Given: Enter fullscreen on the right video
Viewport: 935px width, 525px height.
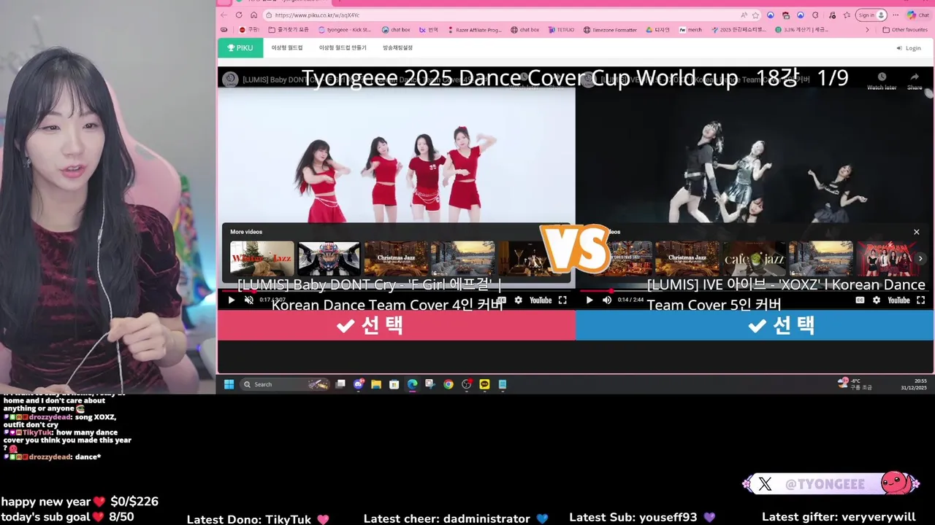Looking at the screenshot, I should pos(920,300).
